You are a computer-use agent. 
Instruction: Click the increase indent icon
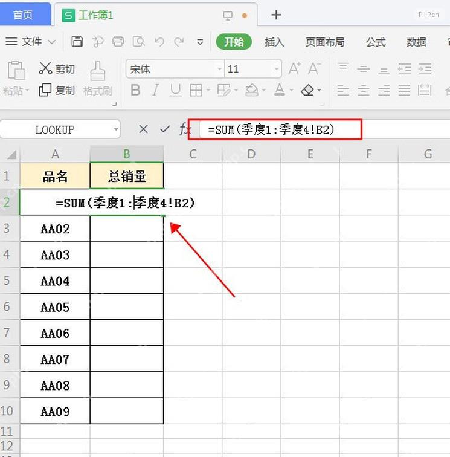[x=425, y=69]
